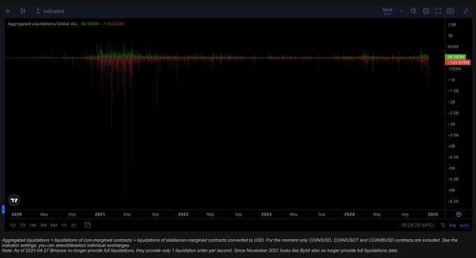476x258 pixels.
Task: Click the Aggregated Liquidations Global ALL legend
Action: (x=43, y=24)
